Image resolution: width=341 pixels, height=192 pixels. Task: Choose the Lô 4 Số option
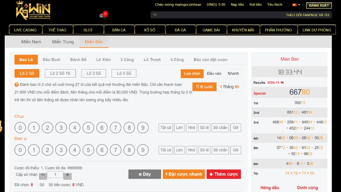[124, 73]
